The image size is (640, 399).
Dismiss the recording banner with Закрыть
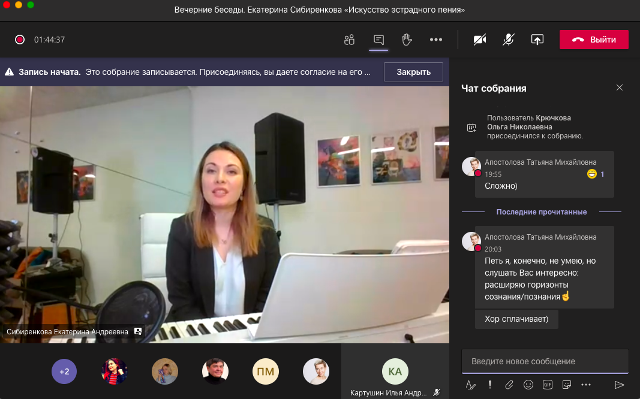tap(413, 72)
